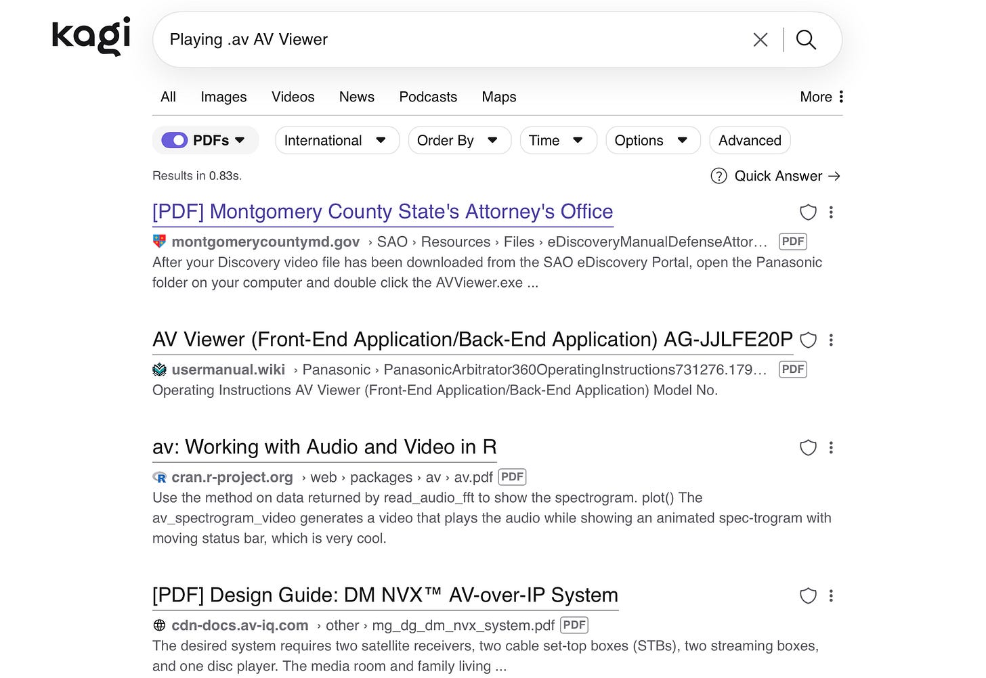The image size is (986, 678).
Task: Click the montgomerycountymd.gov favicon
Action: pyautogui.click(x=159, y=241)
